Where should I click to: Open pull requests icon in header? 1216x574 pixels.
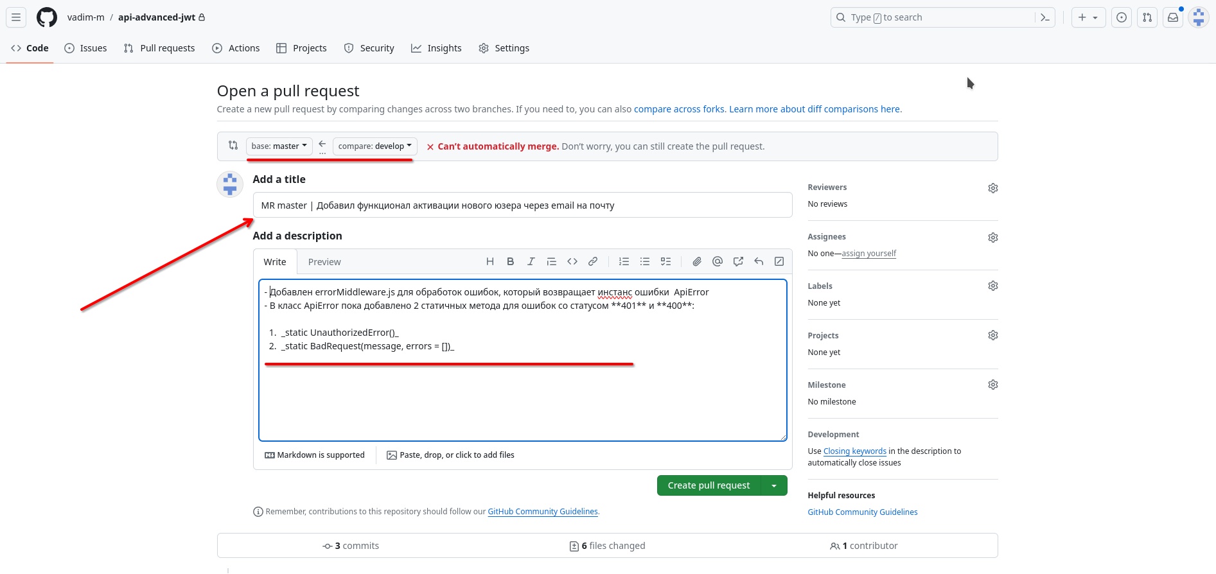point(1147,17)
